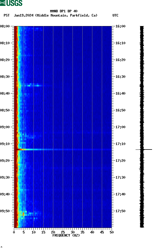Click the 09:10 PST time label
This screenshot has height=250, width=154.
5,144
